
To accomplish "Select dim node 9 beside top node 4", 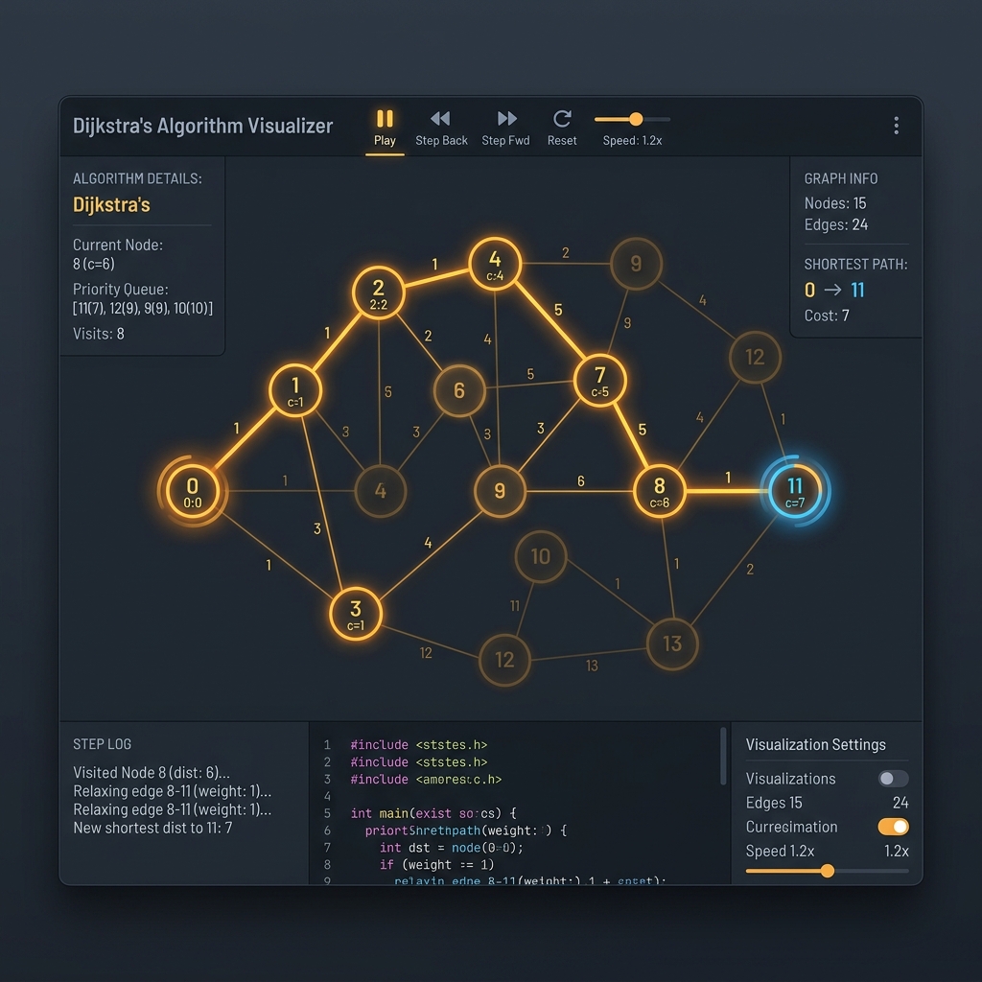I will [636, 264].
